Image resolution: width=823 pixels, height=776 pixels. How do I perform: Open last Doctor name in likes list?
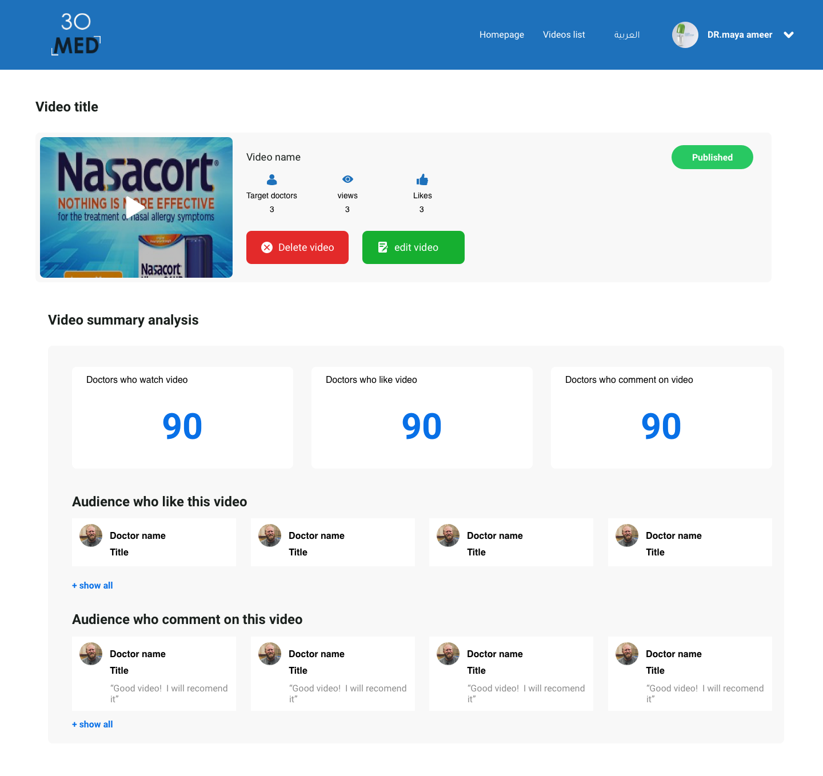click(674, 535)
